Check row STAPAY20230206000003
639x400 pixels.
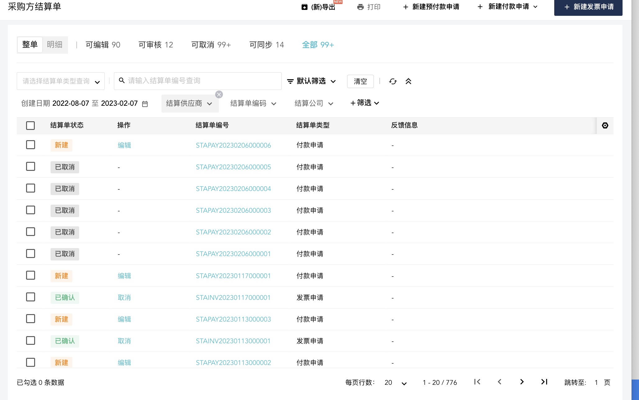coord(30,210)
